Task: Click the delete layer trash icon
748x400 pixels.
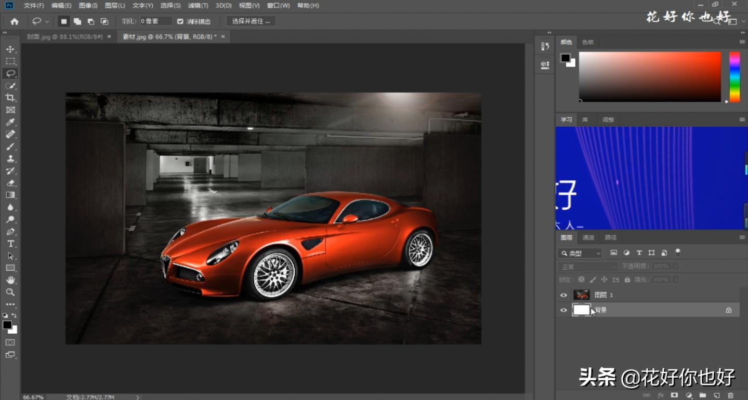Action: click(730, 395)
